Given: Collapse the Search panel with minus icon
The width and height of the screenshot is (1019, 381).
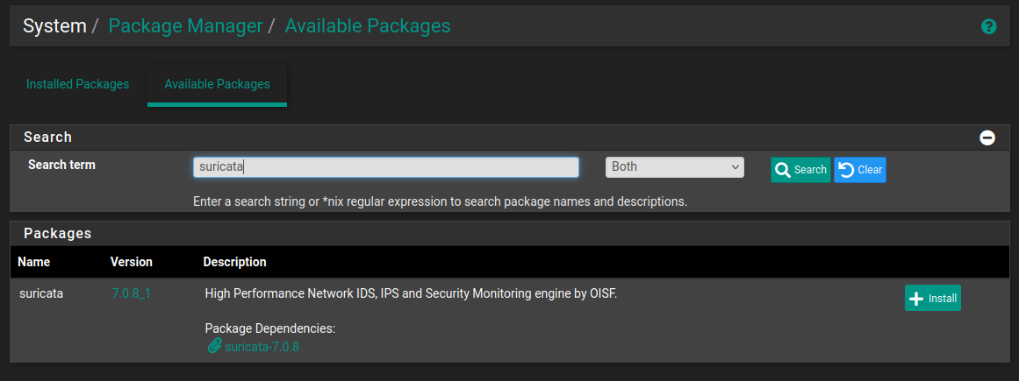Looking at the screenshot, I should [x=987, y=138].
